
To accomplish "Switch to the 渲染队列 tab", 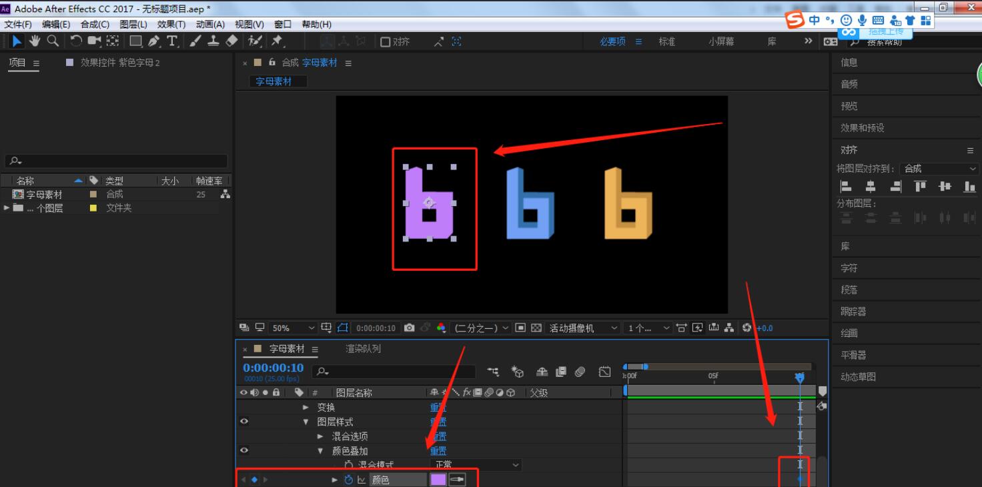I will [x=364, y=348].
